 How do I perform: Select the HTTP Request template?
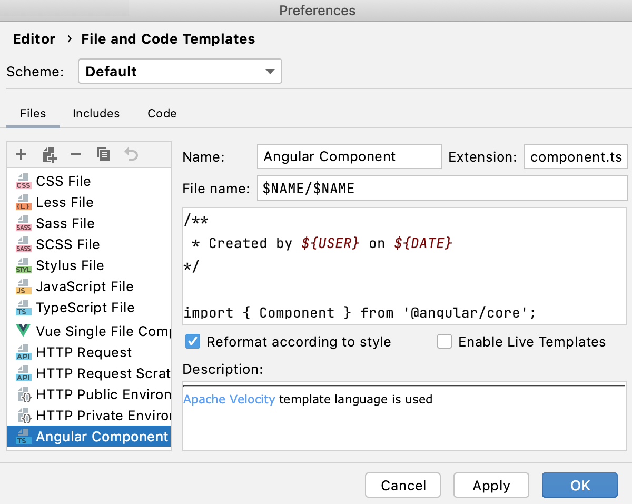click(89, 352)
